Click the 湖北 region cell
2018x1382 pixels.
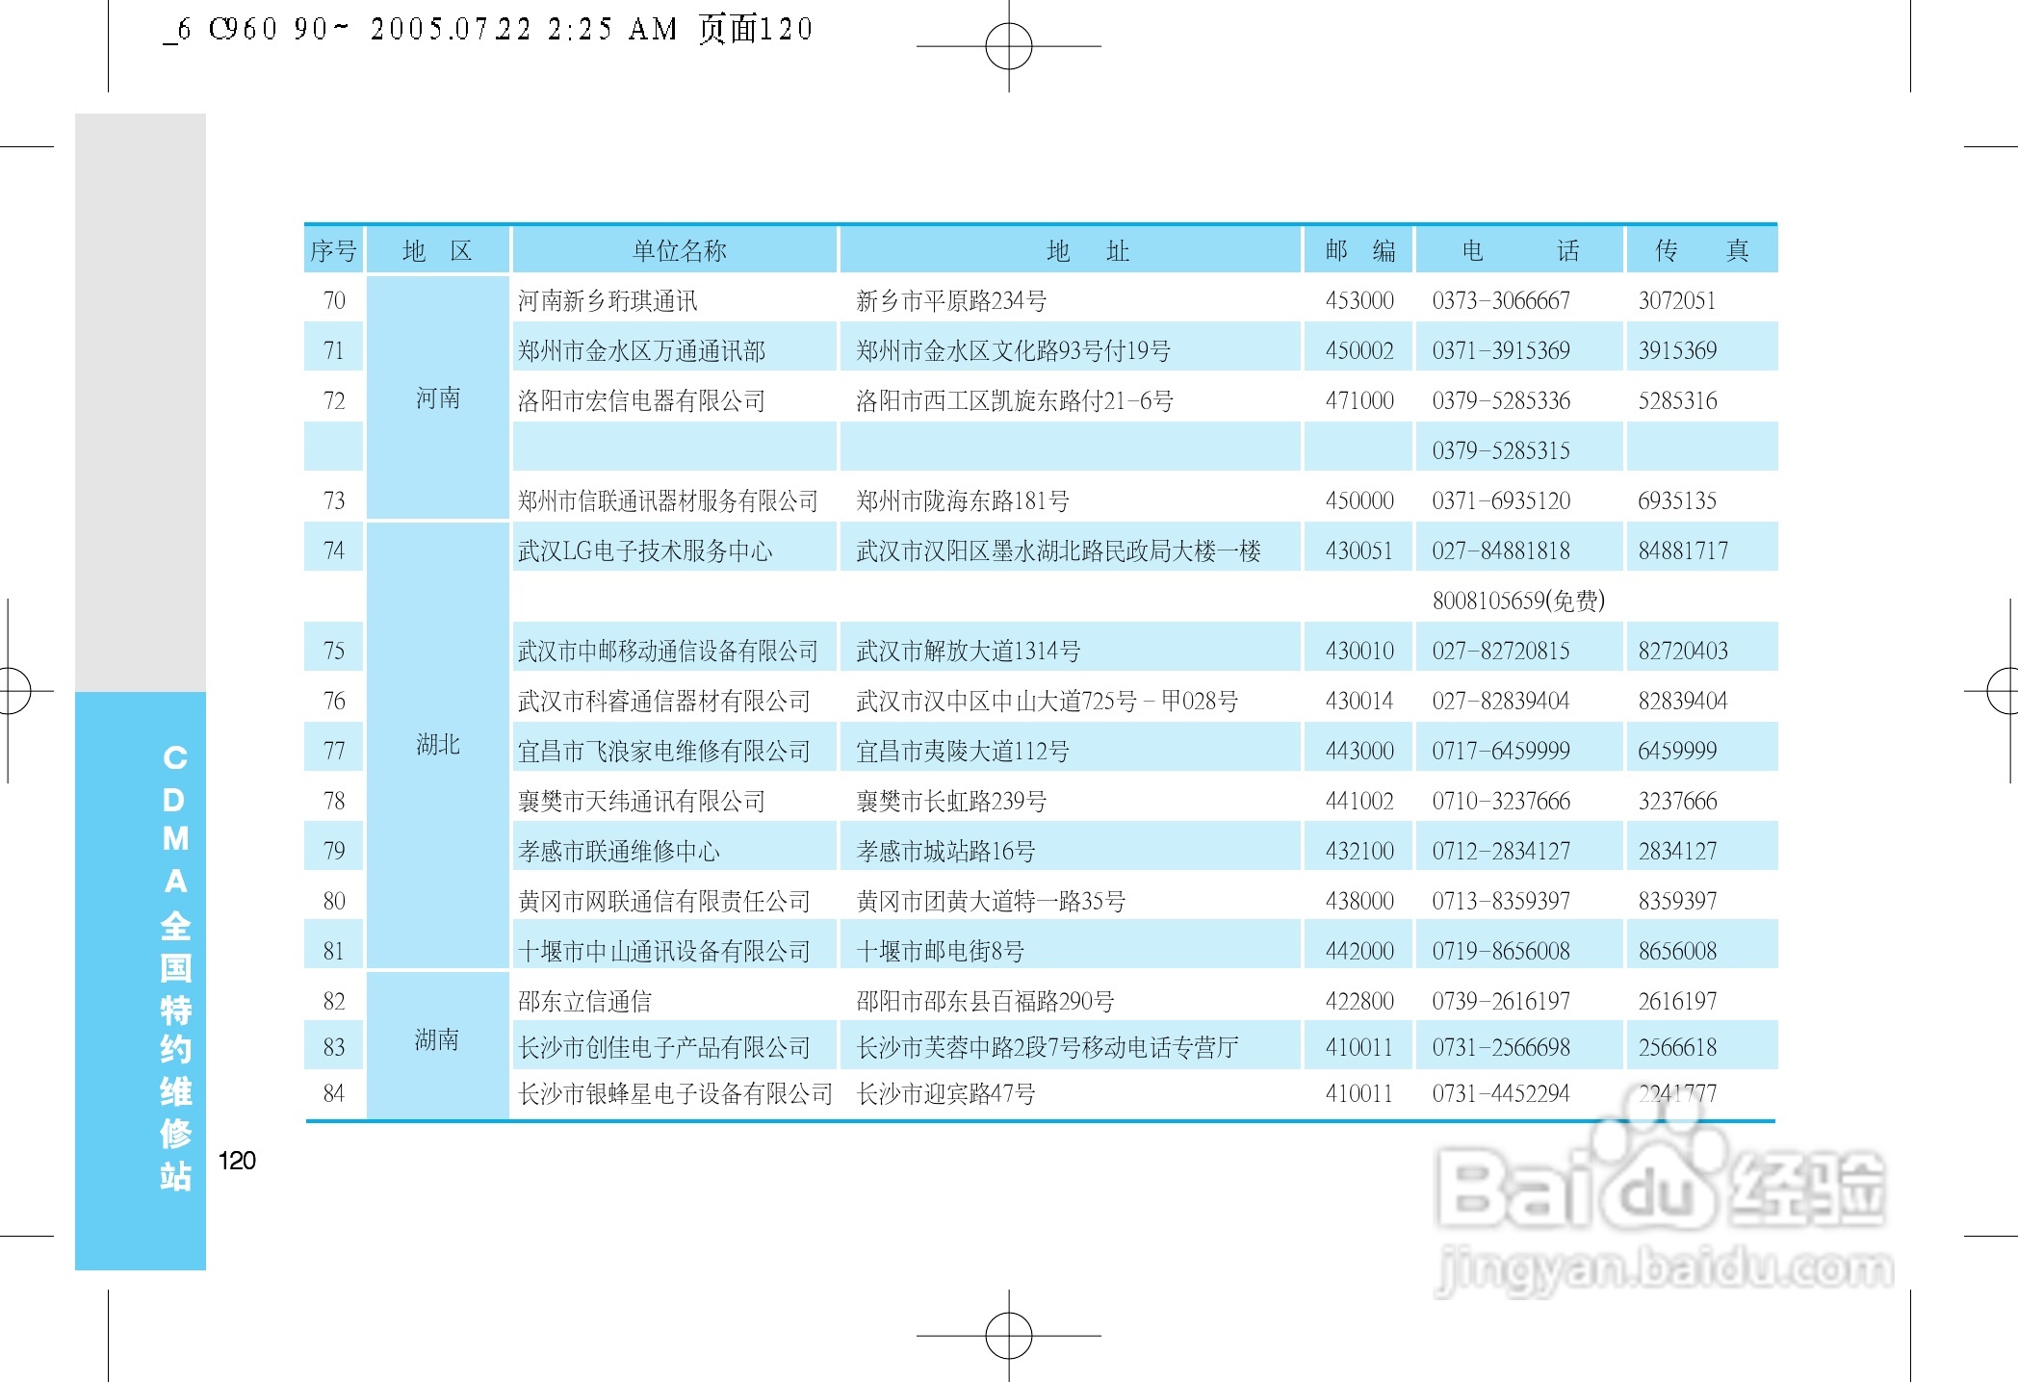(x=438, y=744)
